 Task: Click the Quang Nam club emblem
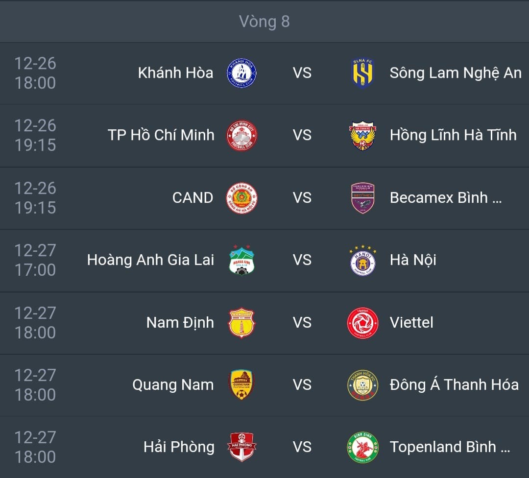242,385
